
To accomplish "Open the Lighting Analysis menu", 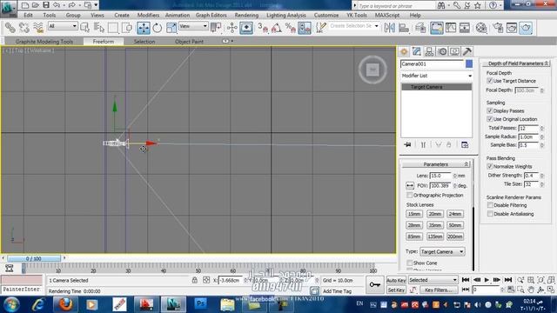I will click(286, 16).
